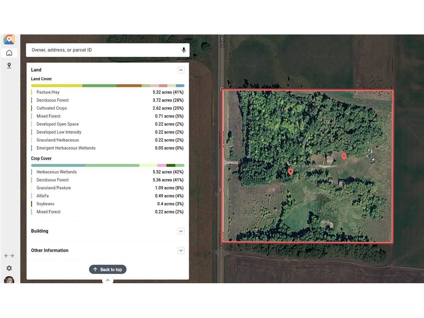Click the Deciduous Forest 3.72 acres row
This screenshot has height=318, width=424.
107,100
